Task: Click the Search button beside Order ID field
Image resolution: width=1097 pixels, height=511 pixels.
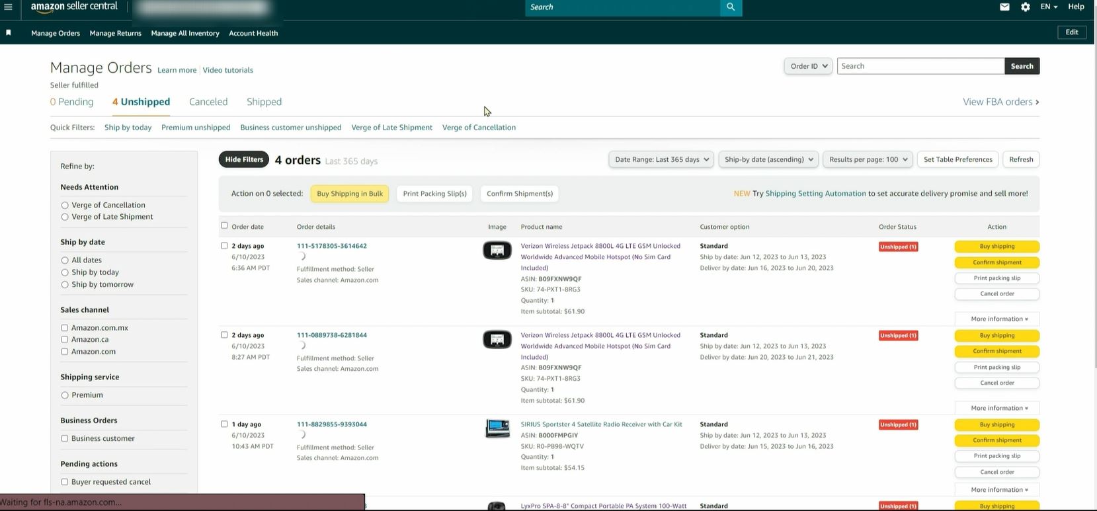Action: (x=1022, y=66)
